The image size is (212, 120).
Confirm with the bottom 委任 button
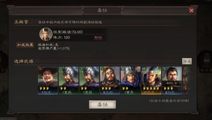tap(103, 105)
